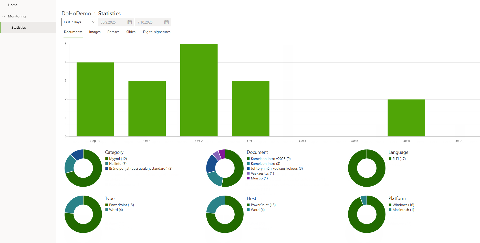Click the DoHoDemo breadcrumb link
Screen dimensions: 480x243
tap(76, 14)
